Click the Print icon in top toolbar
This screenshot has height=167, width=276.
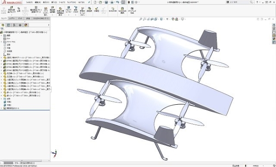[112, 2]
